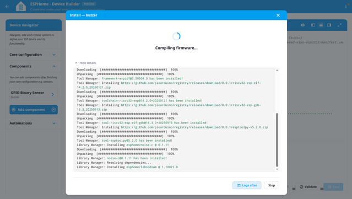The image size is (352, 199).
Task: Click the 'toolchain-riscv32-esp@14.2.0+20260121 has been installed!' line
Action: pyautogui.click(x=139, y=101)
